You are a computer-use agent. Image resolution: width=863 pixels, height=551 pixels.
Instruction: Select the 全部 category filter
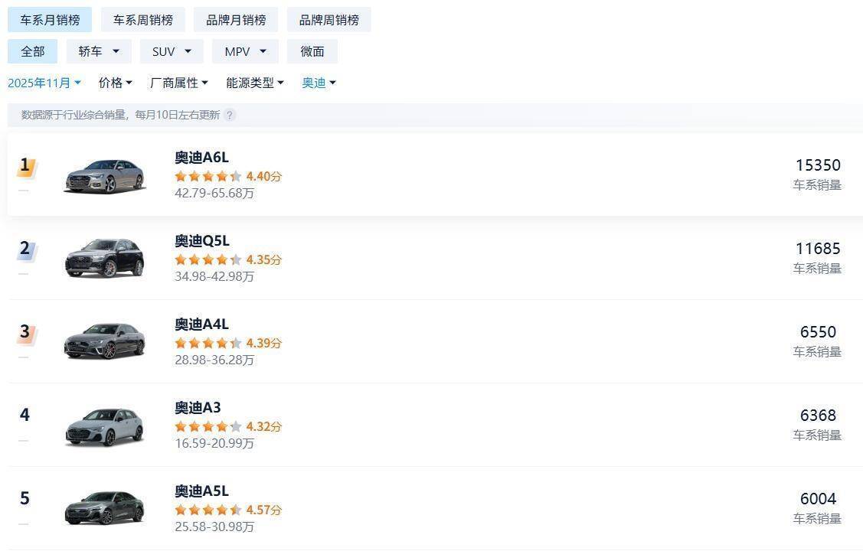point(33,51)
